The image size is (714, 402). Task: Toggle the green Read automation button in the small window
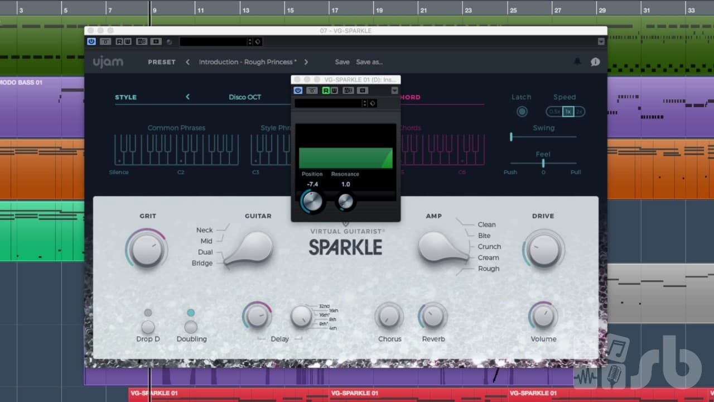coord(326,90)
